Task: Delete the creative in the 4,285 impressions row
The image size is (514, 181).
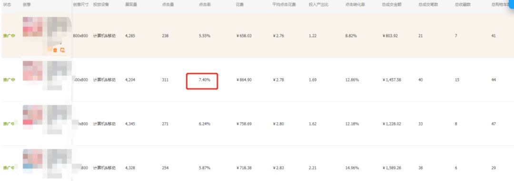Action: coord(55,50)
